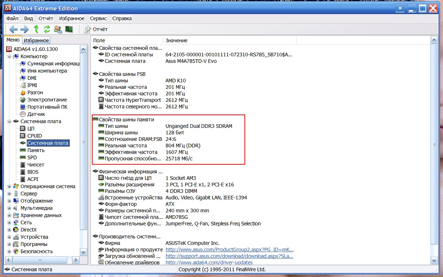The width and height of the screenshot is (443, 277).
Task: Select Суммарная информация tree item
Action: coord(54,64)
